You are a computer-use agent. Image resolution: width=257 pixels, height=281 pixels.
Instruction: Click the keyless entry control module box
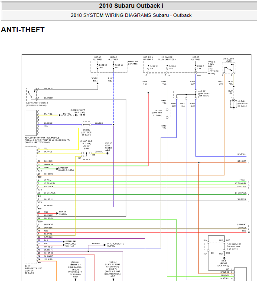tap(31, 123)
